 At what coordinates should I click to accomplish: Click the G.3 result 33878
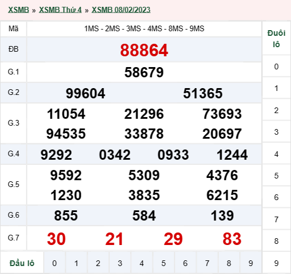144,134
